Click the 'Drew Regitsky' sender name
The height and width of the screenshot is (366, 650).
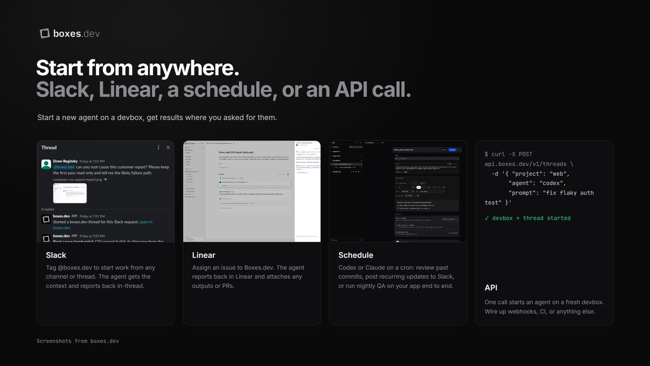click(65, 161)
